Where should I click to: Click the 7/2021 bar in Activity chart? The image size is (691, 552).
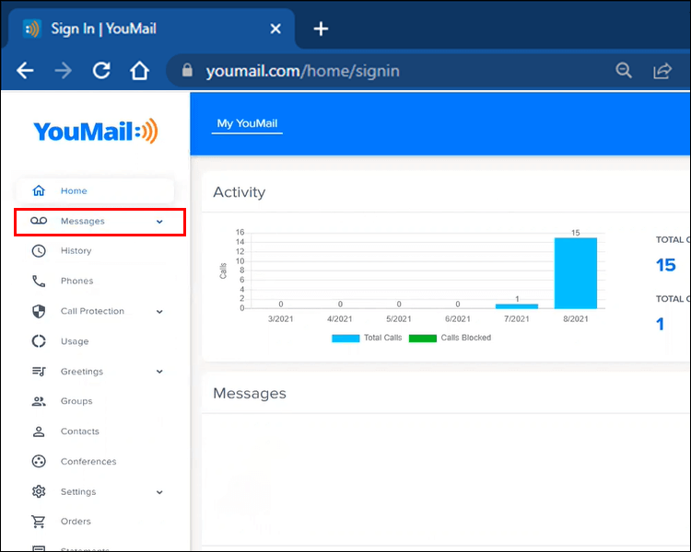[x=517, y=306]
